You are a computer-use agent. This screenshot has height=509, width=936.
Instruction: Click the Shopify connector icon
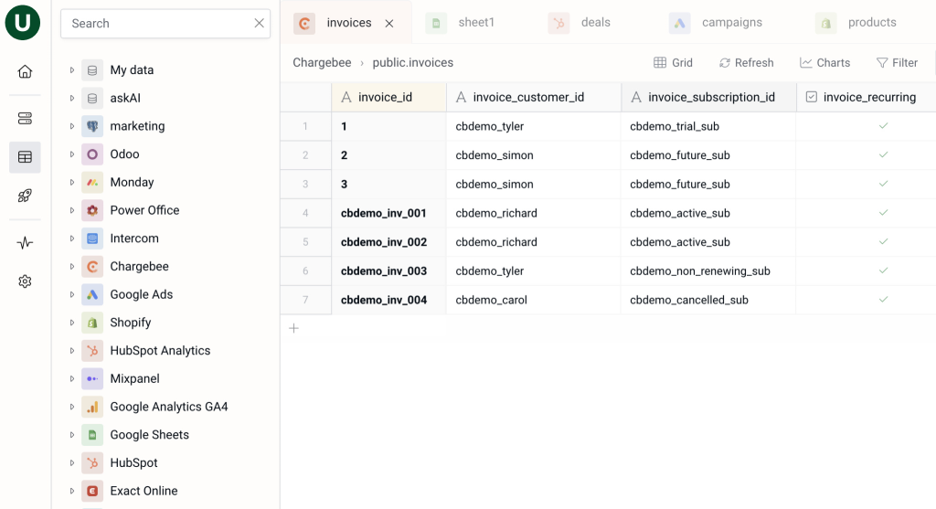pos(92,323)
